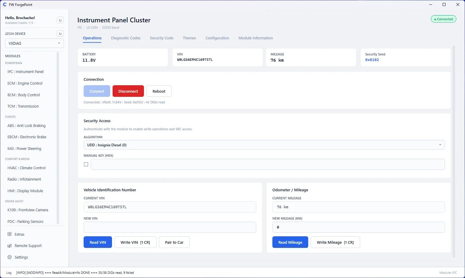
Task: Click the New VIN input field
Action: click(x=170, y=227)
